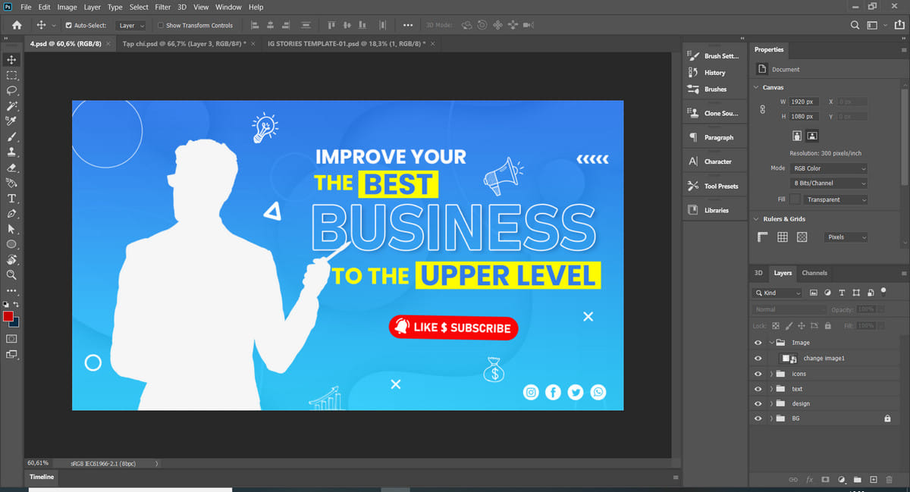The height and width of the screenshot is (492, 910).
Task: Open the Tool Presets panel
Action: tap(720, 186)
